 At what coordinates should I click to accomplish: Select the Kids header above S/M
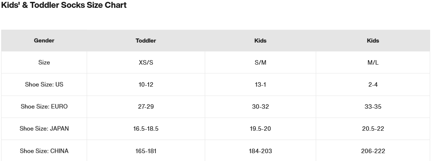point(260,40)
